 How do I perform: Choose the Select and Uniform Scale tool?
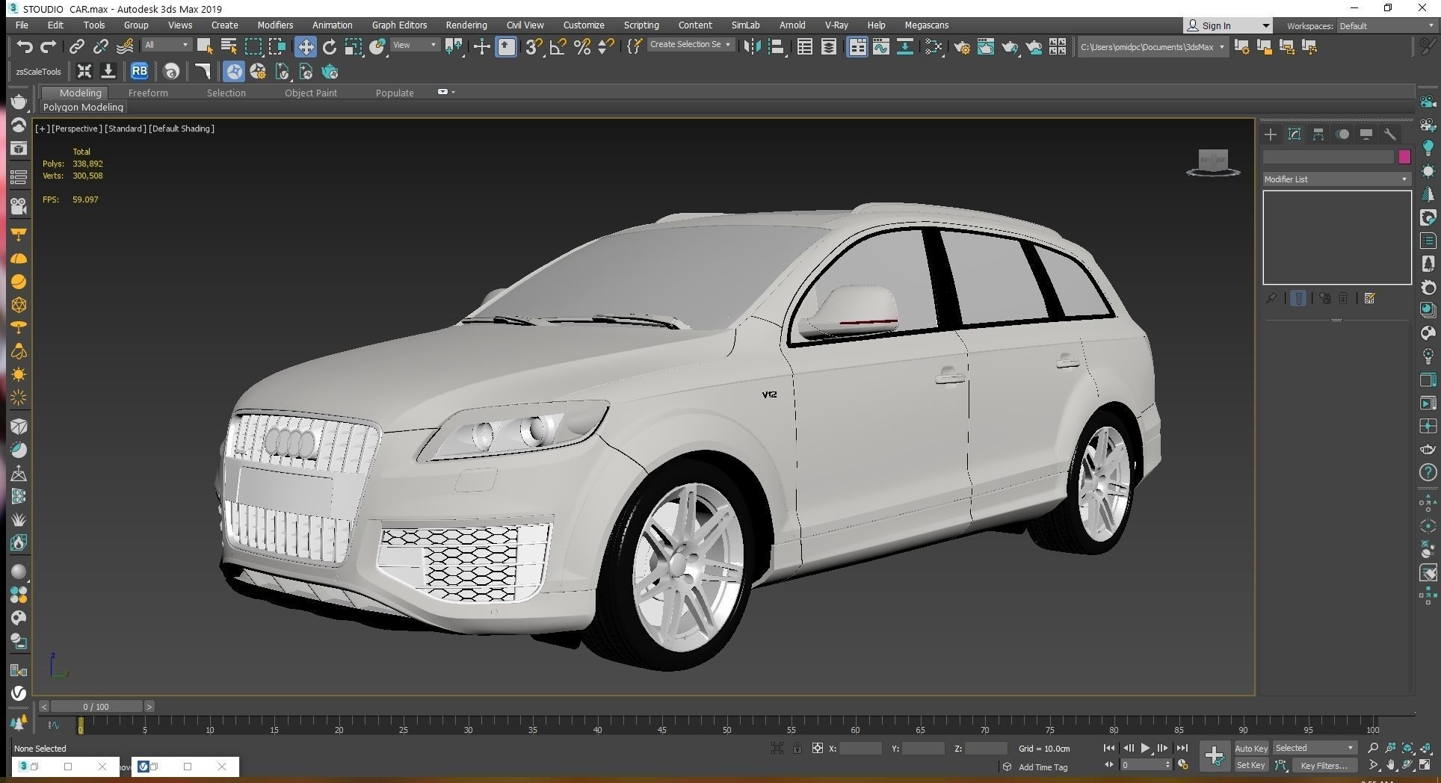click(x=354, y=47)
